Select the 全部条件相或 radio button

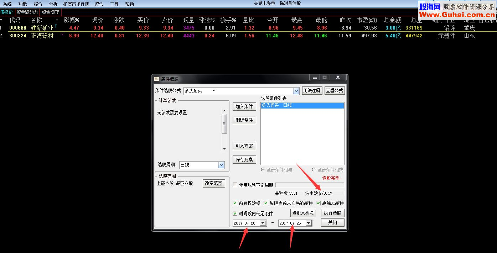[314, 170]
